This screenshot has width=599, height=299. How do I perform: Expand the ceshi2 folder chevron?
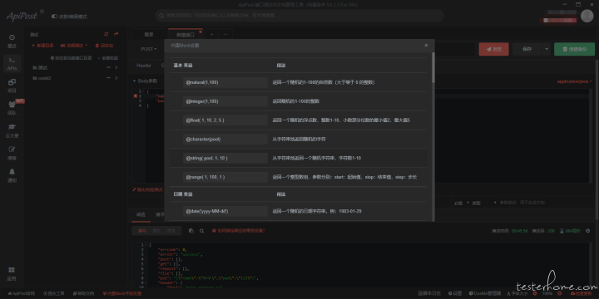click(116, 78)
